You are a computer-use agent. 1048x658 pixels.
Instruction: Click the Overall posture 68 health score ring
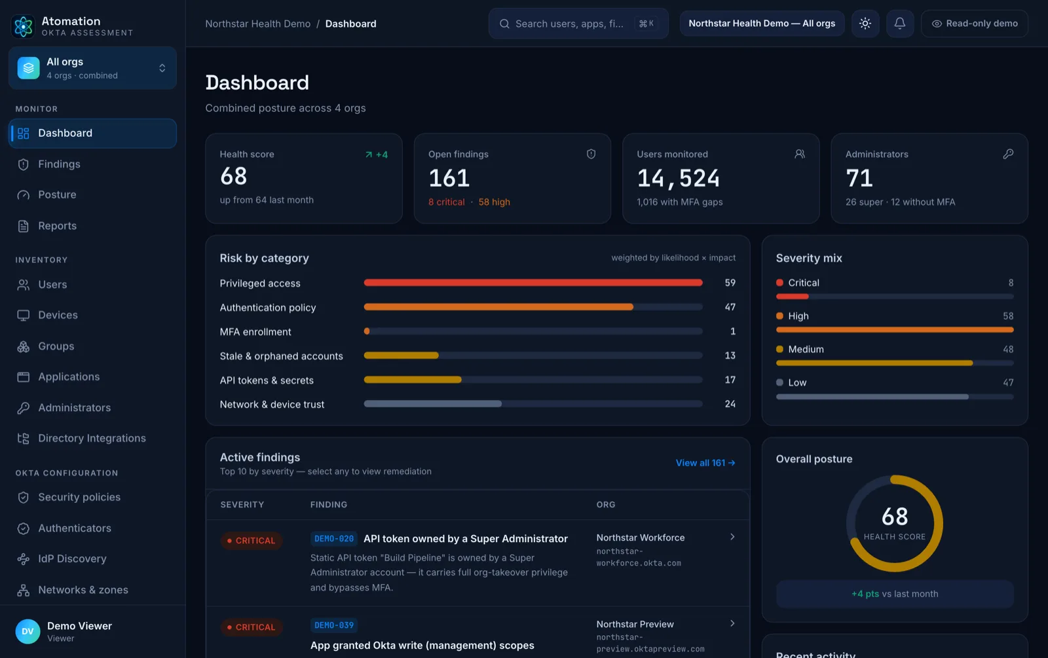click(x=895, y=523)
